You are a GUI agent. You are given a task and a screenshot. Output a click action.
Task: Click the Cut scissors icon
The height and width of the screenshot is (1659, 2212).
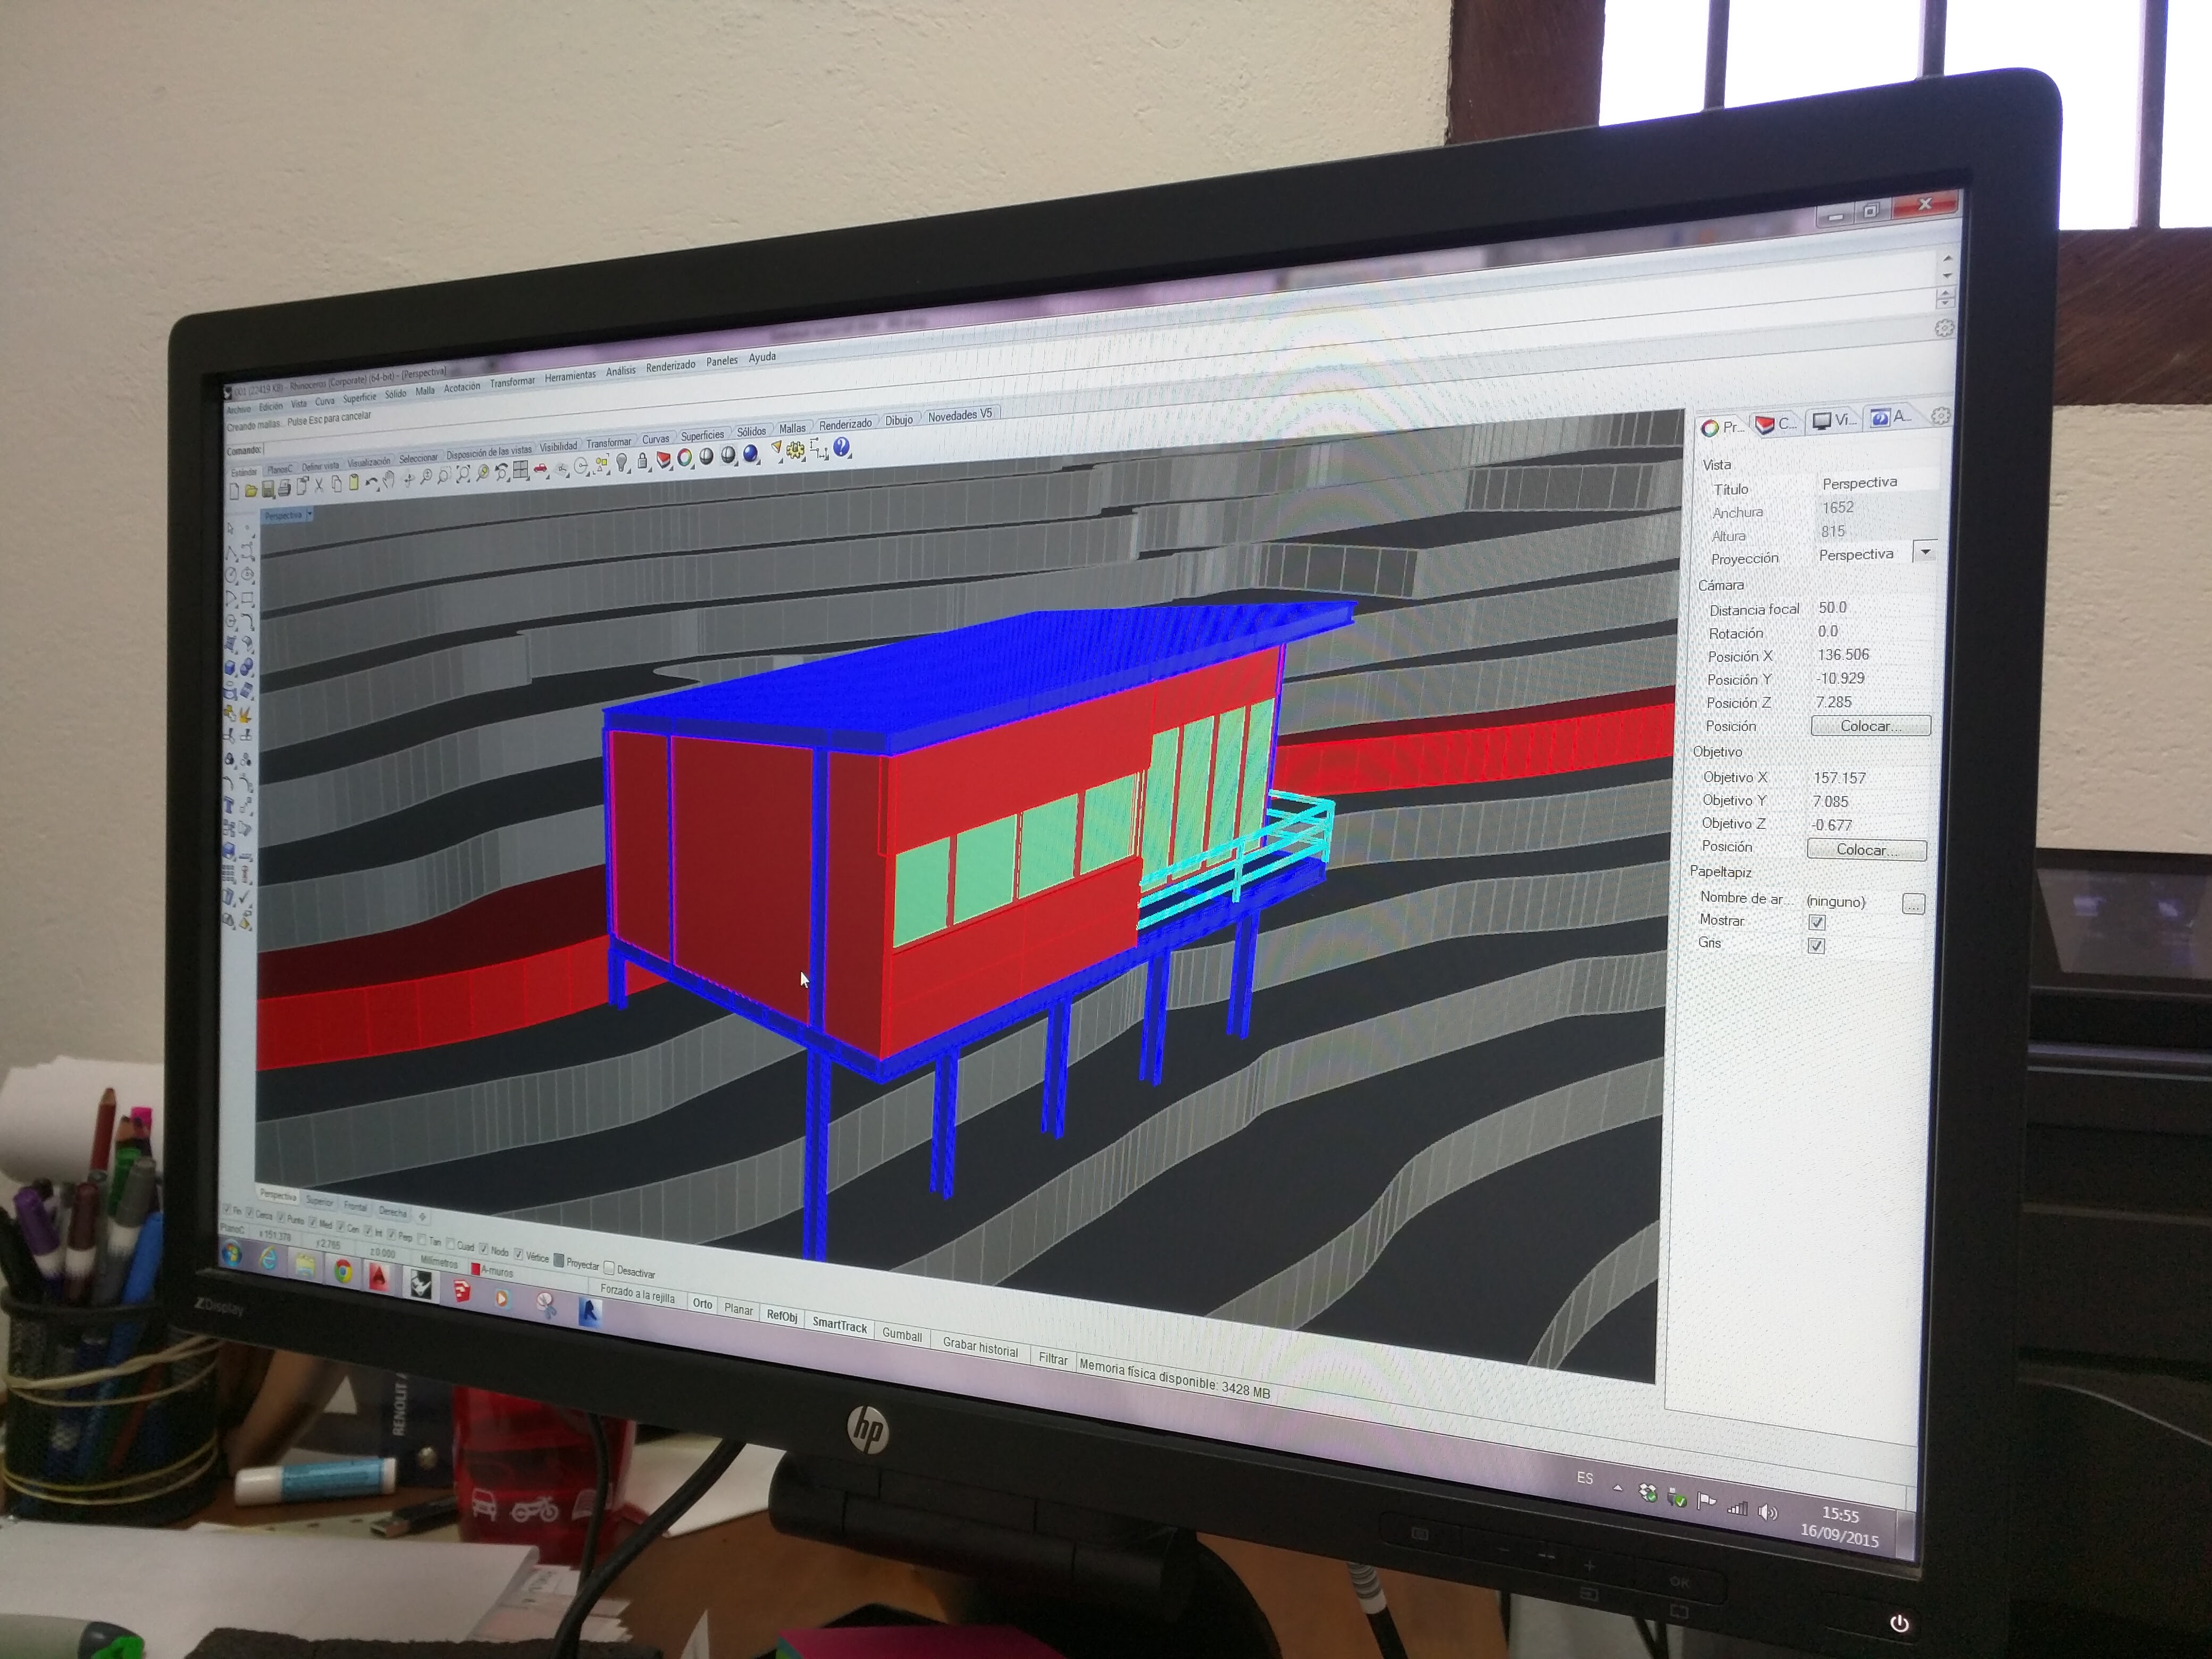(x=319, y=485)
